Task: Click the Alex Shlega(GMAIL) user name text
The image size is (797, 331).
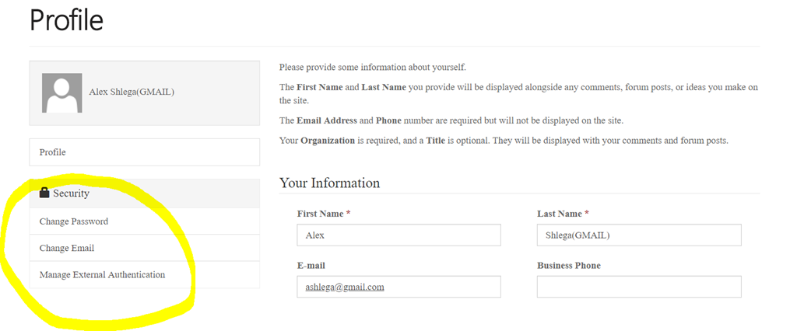Action: (132, 92)
